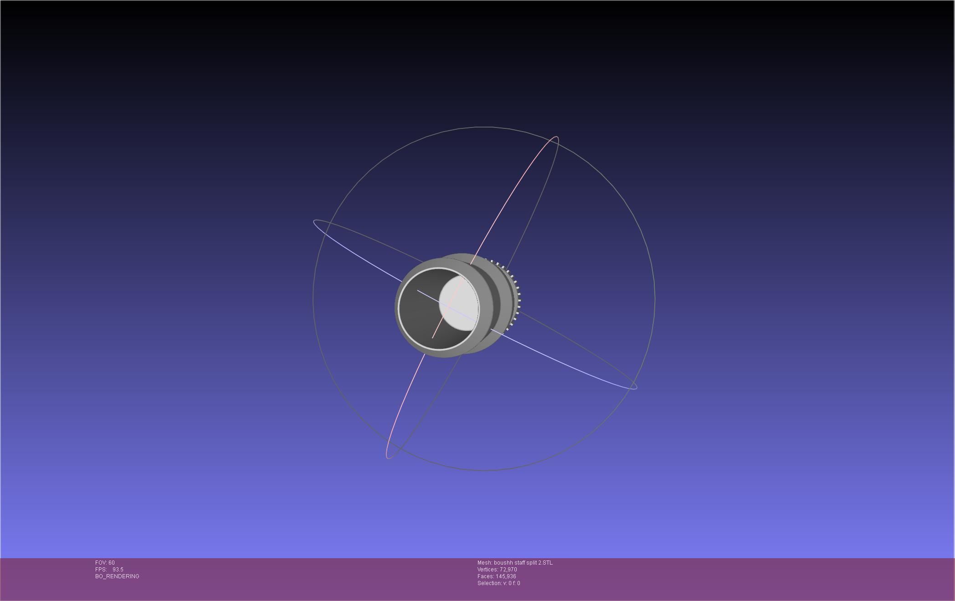Click the BO_RENDERING label

click(x=117, y=576)
